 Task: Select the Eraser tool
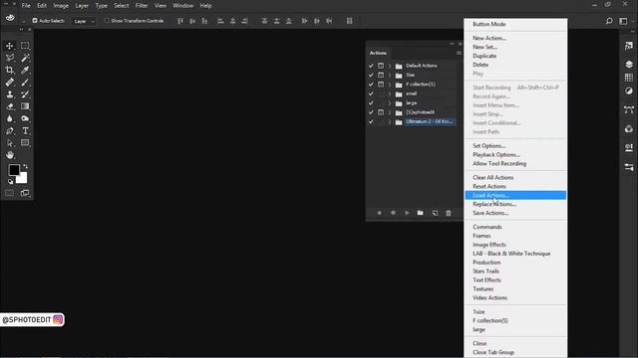click(x=10, y=106)
